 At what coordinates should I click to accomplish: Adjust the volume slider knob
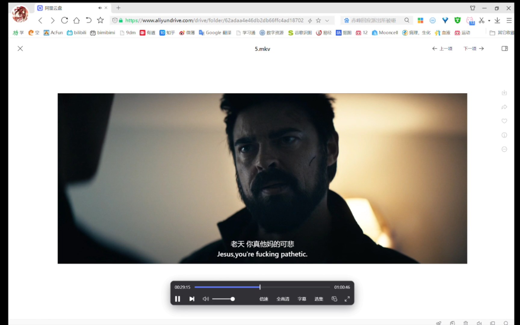tap(233, 299)
